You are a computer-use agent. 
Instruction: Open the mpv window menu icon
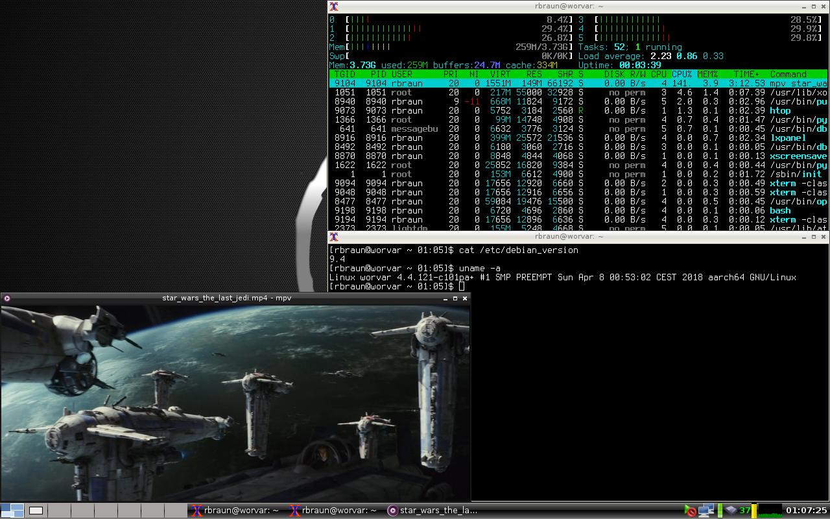pos(7,298)
